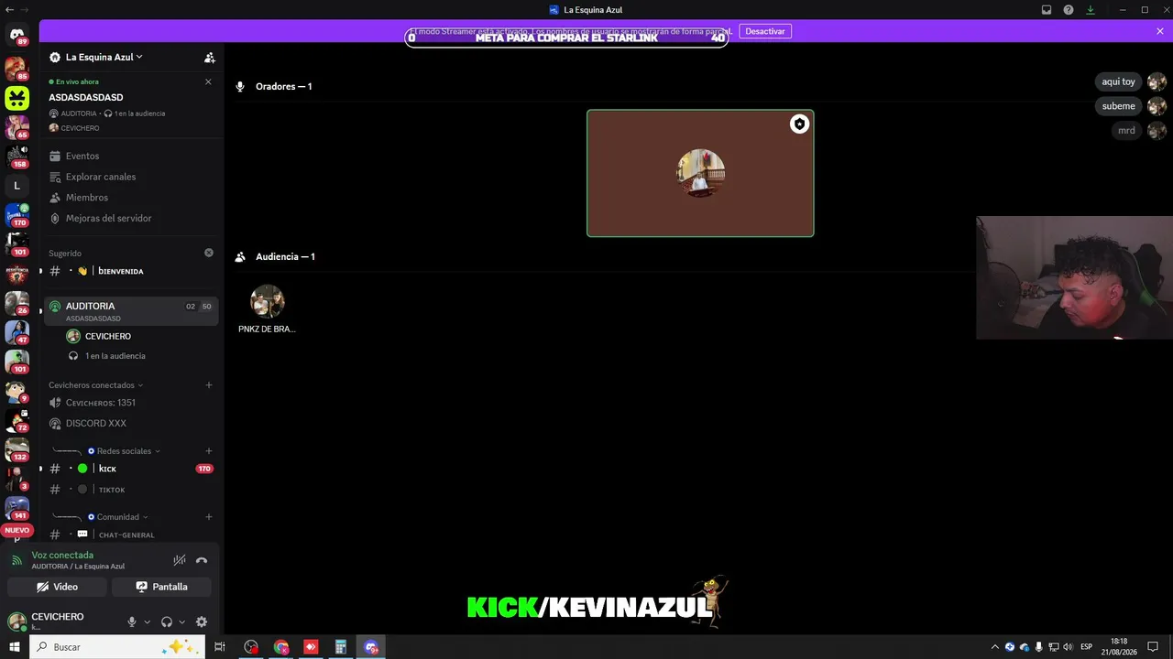Image resolution: width=1173 pixels, height=659 pixels.
Task: Click the Voz conectada status text
Action: tap(62, 555)
